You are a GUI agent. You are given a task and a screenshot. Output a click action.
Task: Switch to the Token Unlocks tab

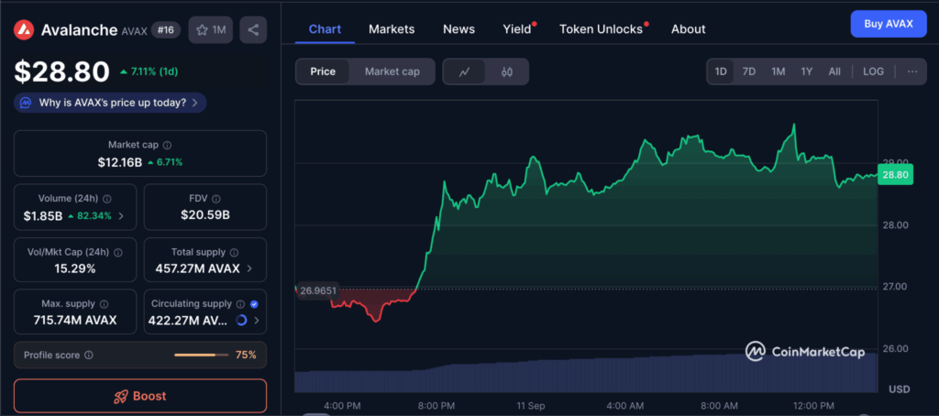pyautogui.click(x=601, y=29)
